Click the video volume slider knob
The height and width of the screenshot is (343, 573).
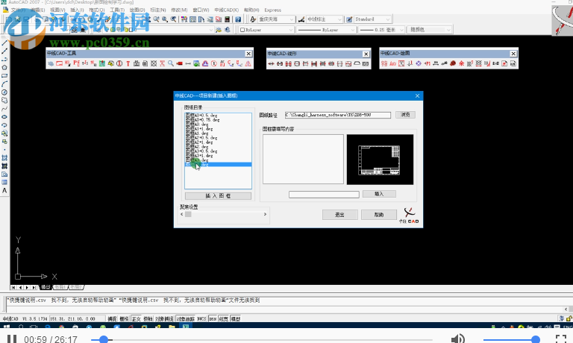536,339
